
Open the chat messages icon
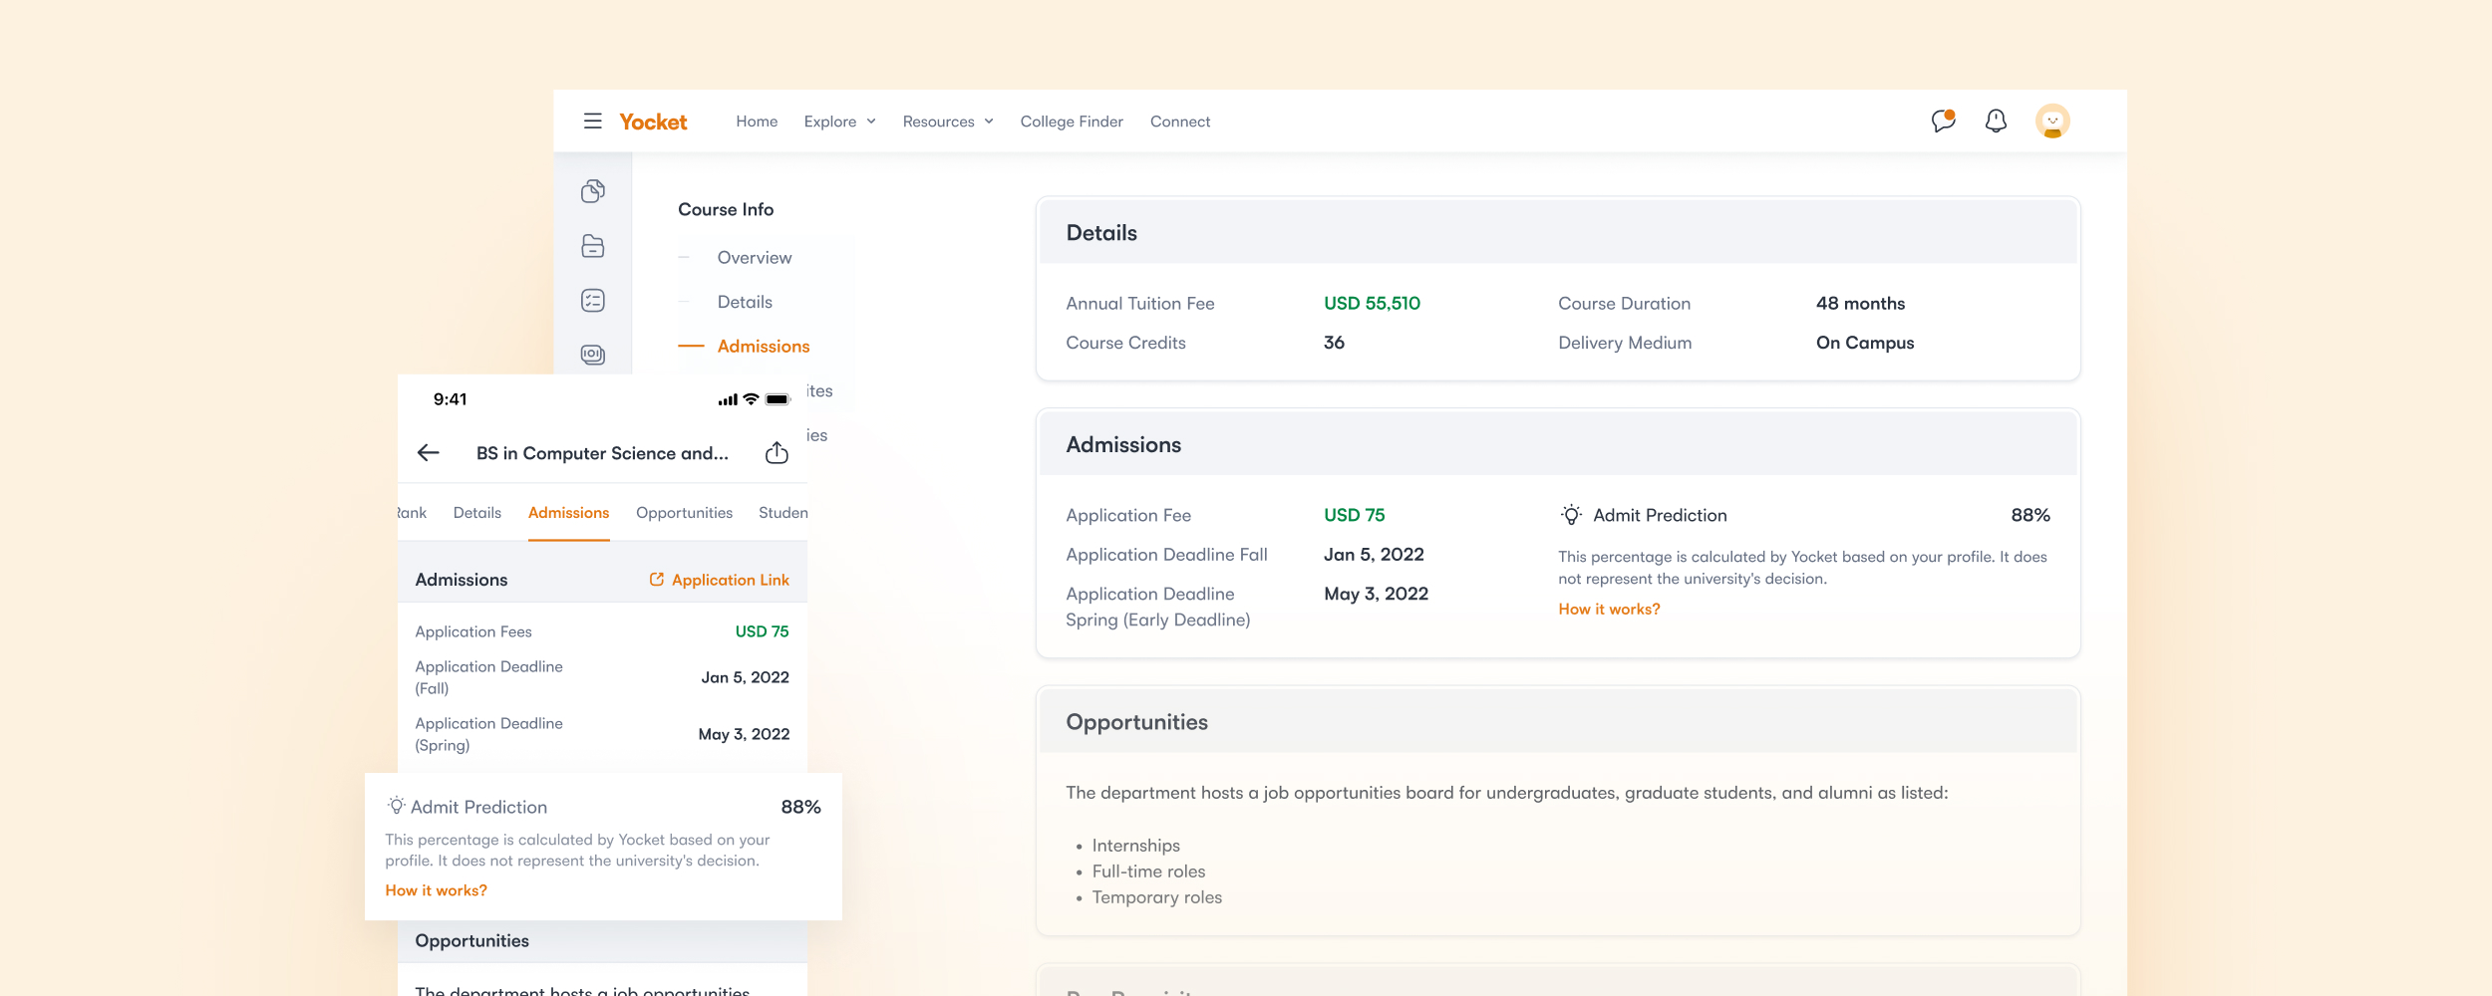point(1943,121)
